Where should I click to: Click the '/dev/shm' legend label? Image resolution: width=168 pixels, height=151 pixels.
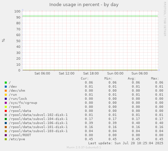tap(17, 91)
